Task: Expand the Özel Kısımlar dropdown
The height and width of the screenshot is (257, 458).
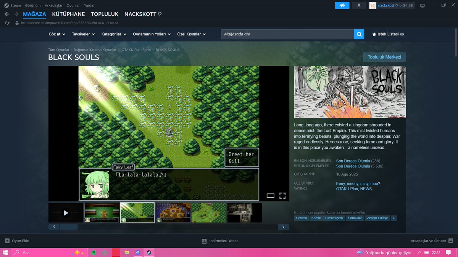Action: tap(192, 34)
